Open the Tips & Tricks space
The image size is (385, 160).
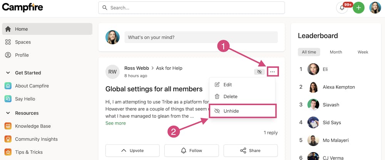point(28,152)
